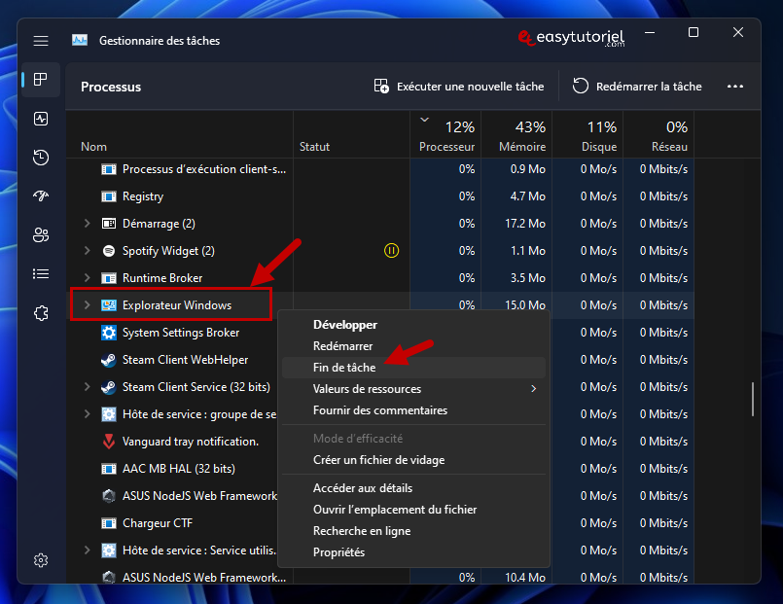Select Créer un fichier de vidage

413,460
